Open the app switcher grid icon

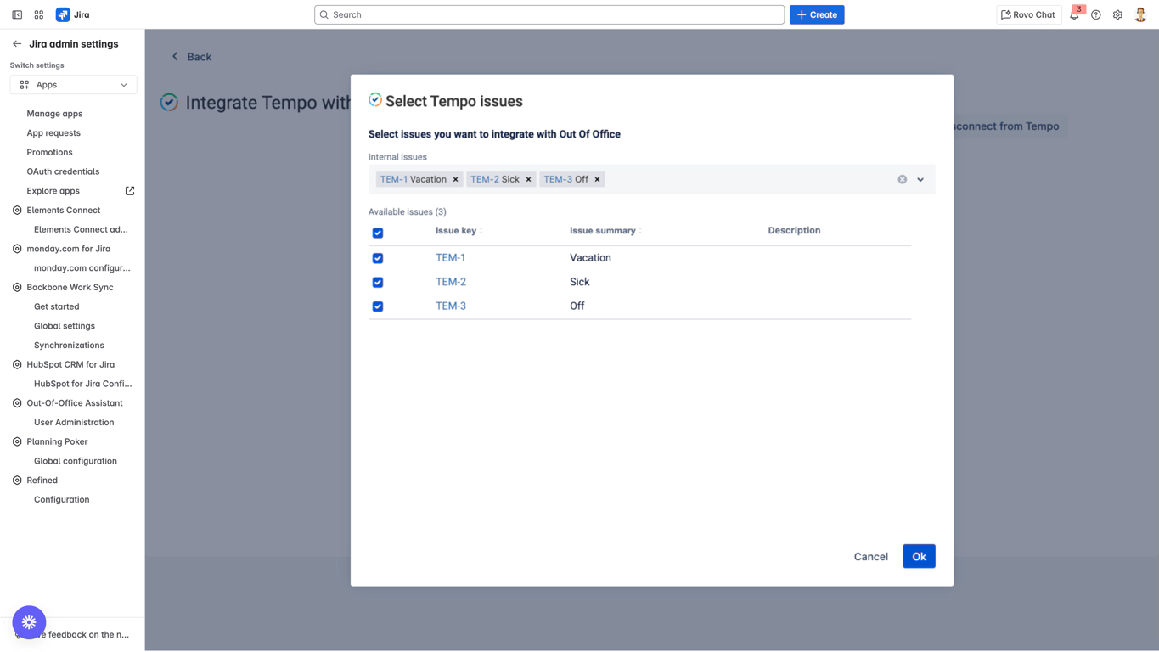(x=39, y=14)
